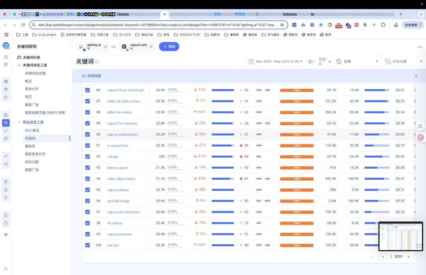This screenshot has width=426, height=275.
Task: Click the 添加 add button
Action: tap(169, 47)
